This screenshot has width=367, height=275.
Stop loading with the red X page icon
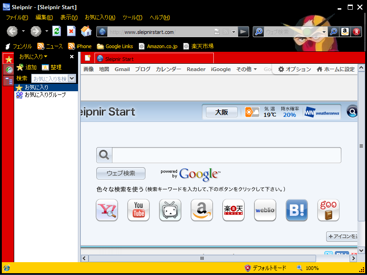71,31
